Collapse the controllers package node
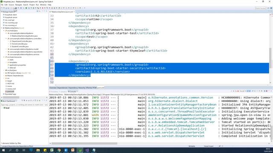The height and width of the screenshot is (153, 273). click(x=6, y=39)
